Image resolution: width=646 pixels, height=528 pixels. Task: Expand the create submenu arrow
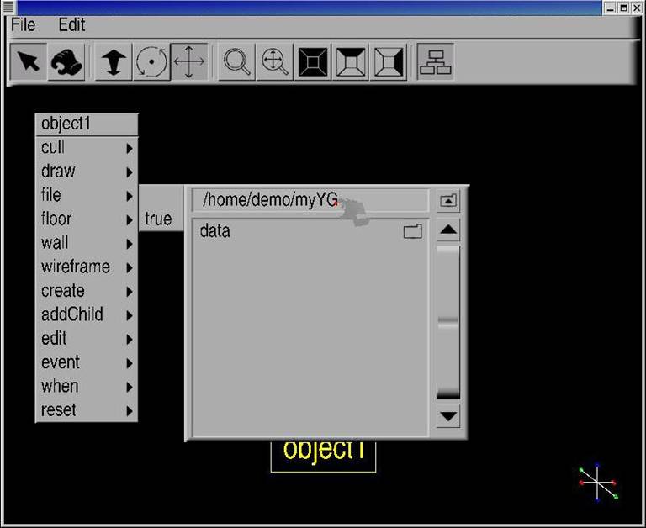[130, 292]
